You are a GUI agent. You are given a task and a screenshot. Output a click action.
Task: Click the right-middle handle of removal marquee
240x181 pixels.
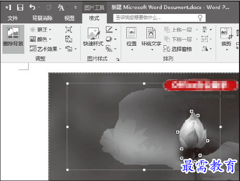(220, 127)
